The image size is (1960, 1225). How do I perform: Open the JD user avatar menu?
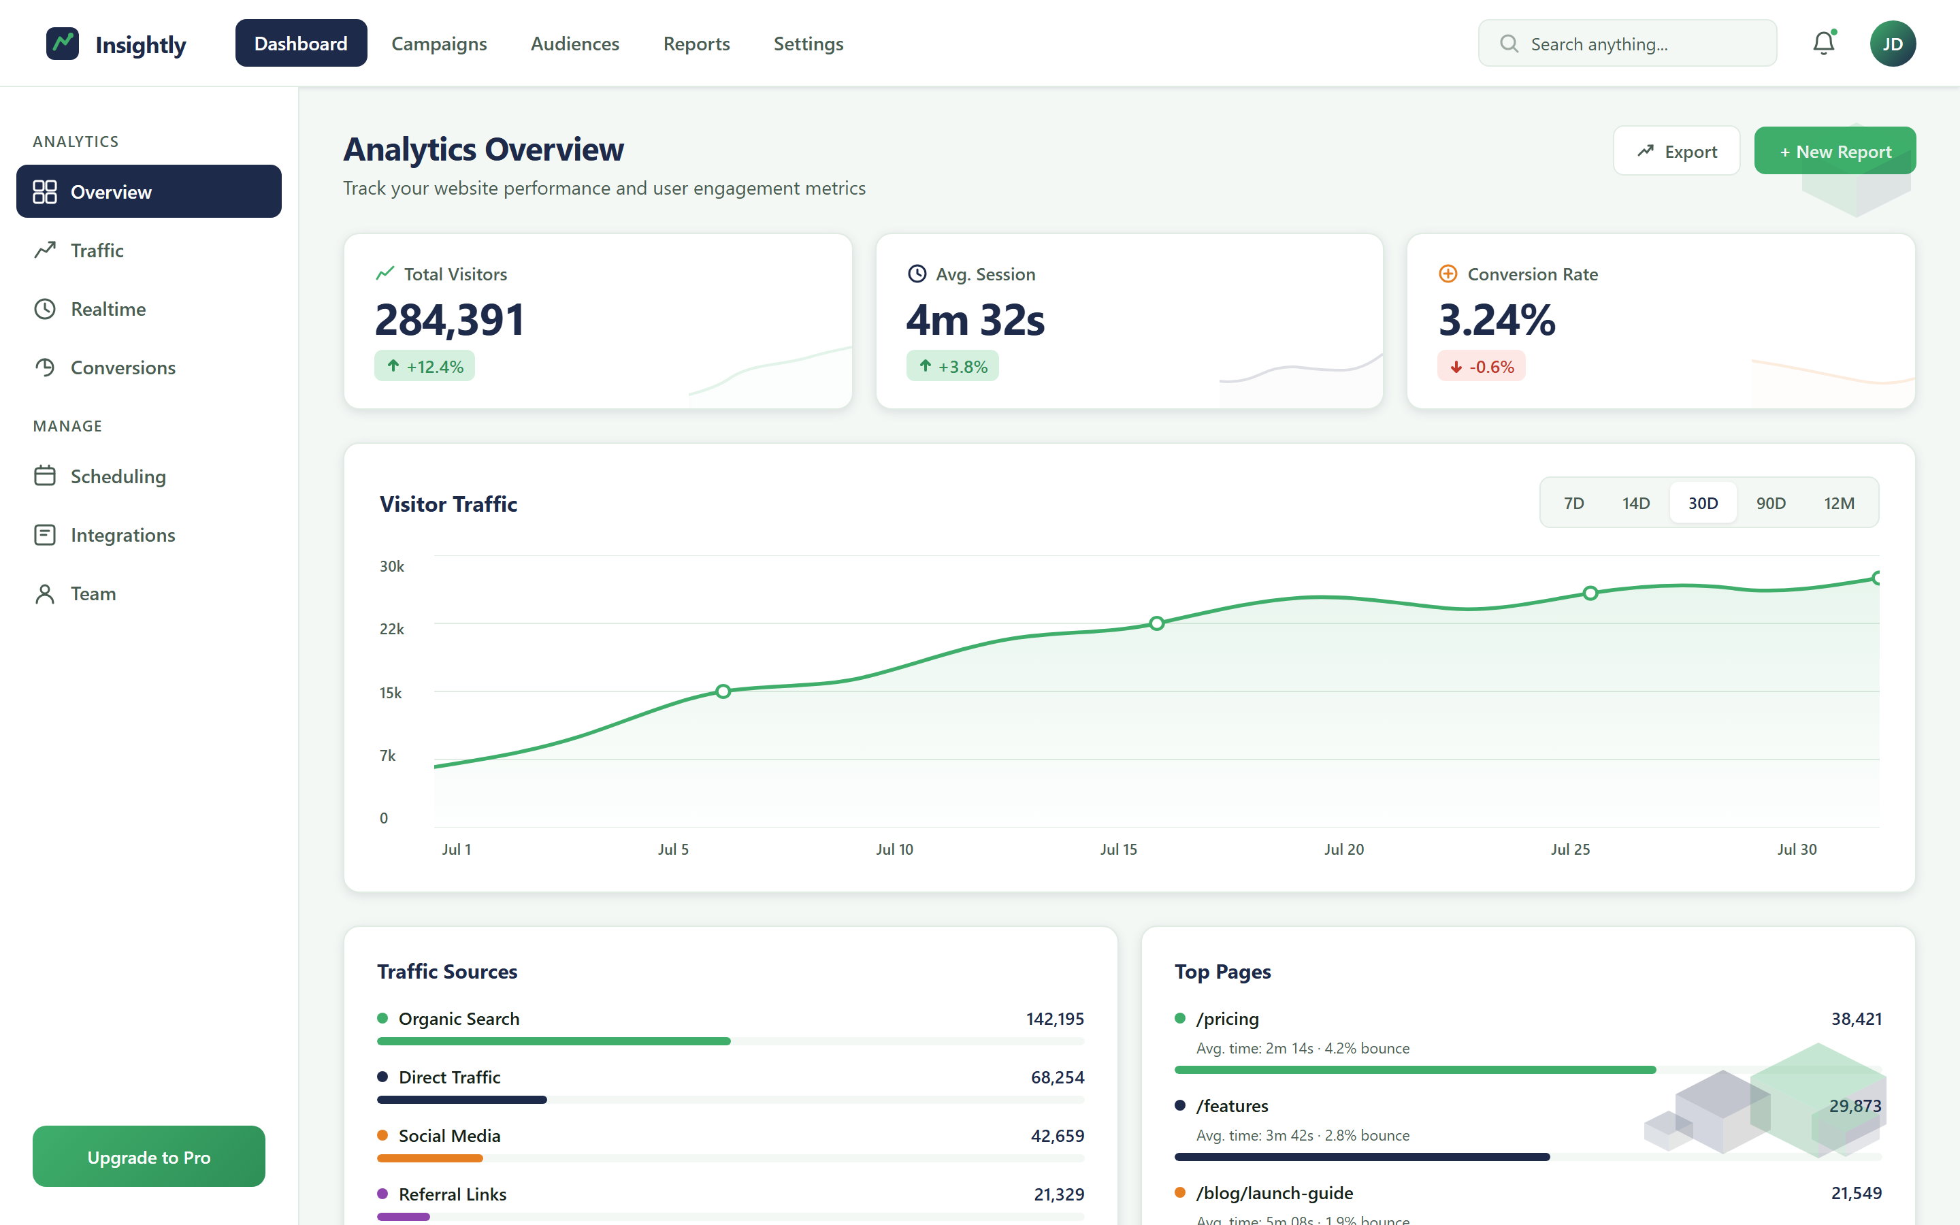point(1893,44)
